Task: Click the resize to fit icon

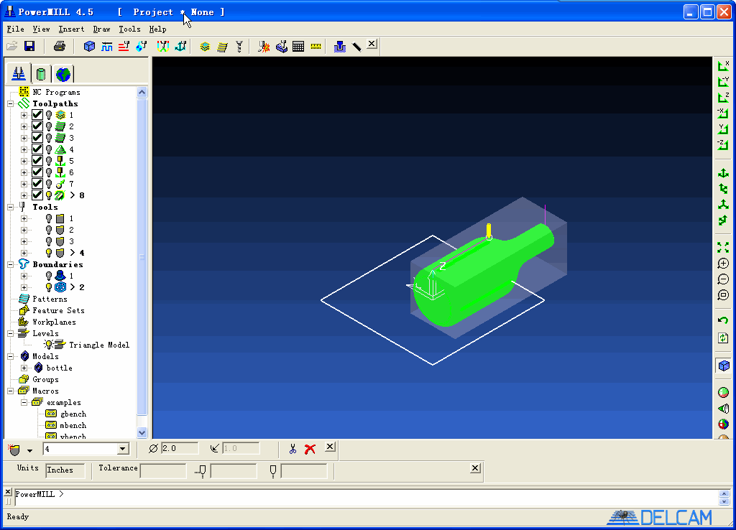Action: click(x=723, y=247)
